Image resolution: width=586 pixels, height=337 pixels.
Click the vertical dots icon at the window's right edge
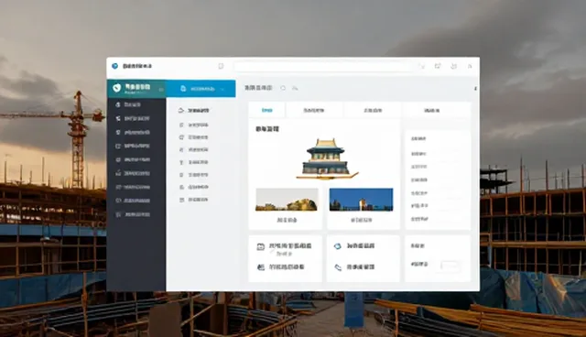[475, 89]
